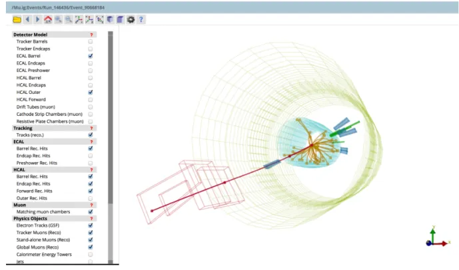Viewport: 459px width, 270px height.
Task: Enable the HCAL Endcaps detector checkbox
Action: pyautogui.click(x=91, y=85)
